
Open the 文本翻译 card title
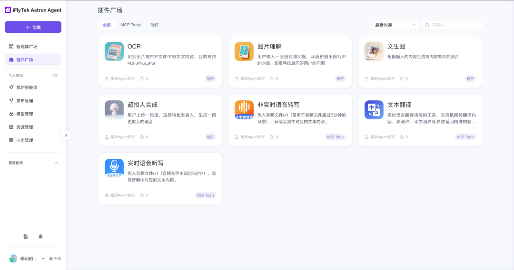399,105
